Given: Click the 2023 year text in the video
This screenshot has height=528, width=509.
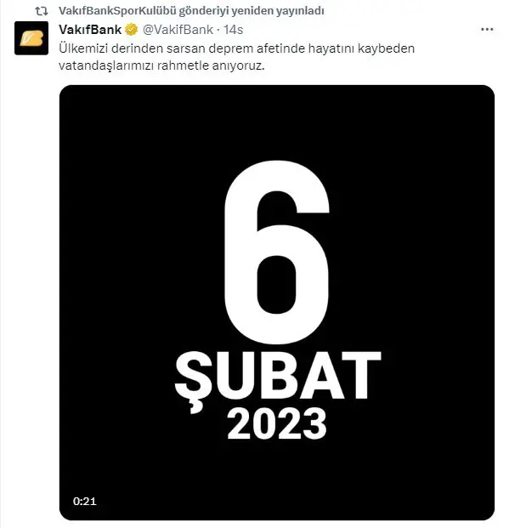Looking at the screenshot, I should tap(277, 424).
